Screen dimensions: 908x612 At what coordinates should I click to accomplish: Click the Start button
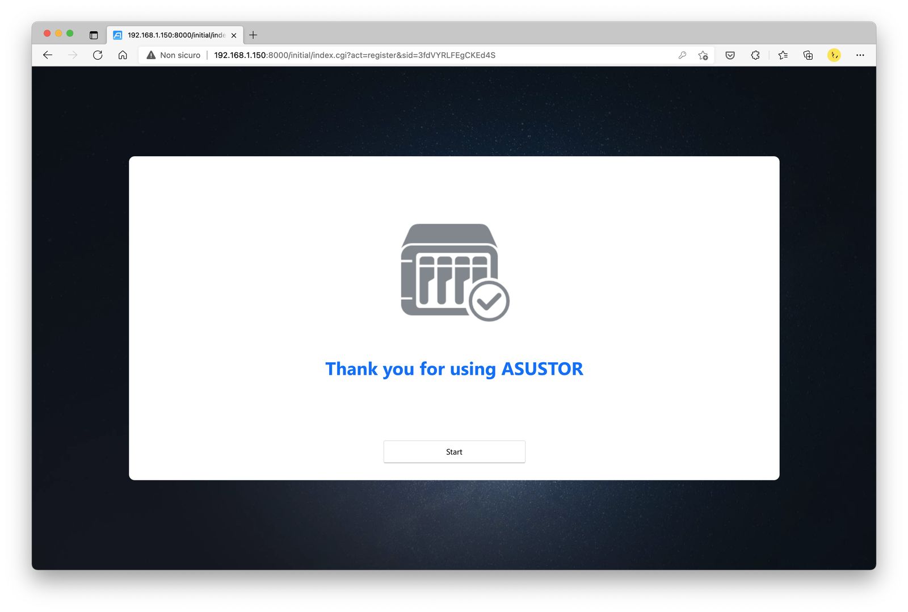coord(454,452)
